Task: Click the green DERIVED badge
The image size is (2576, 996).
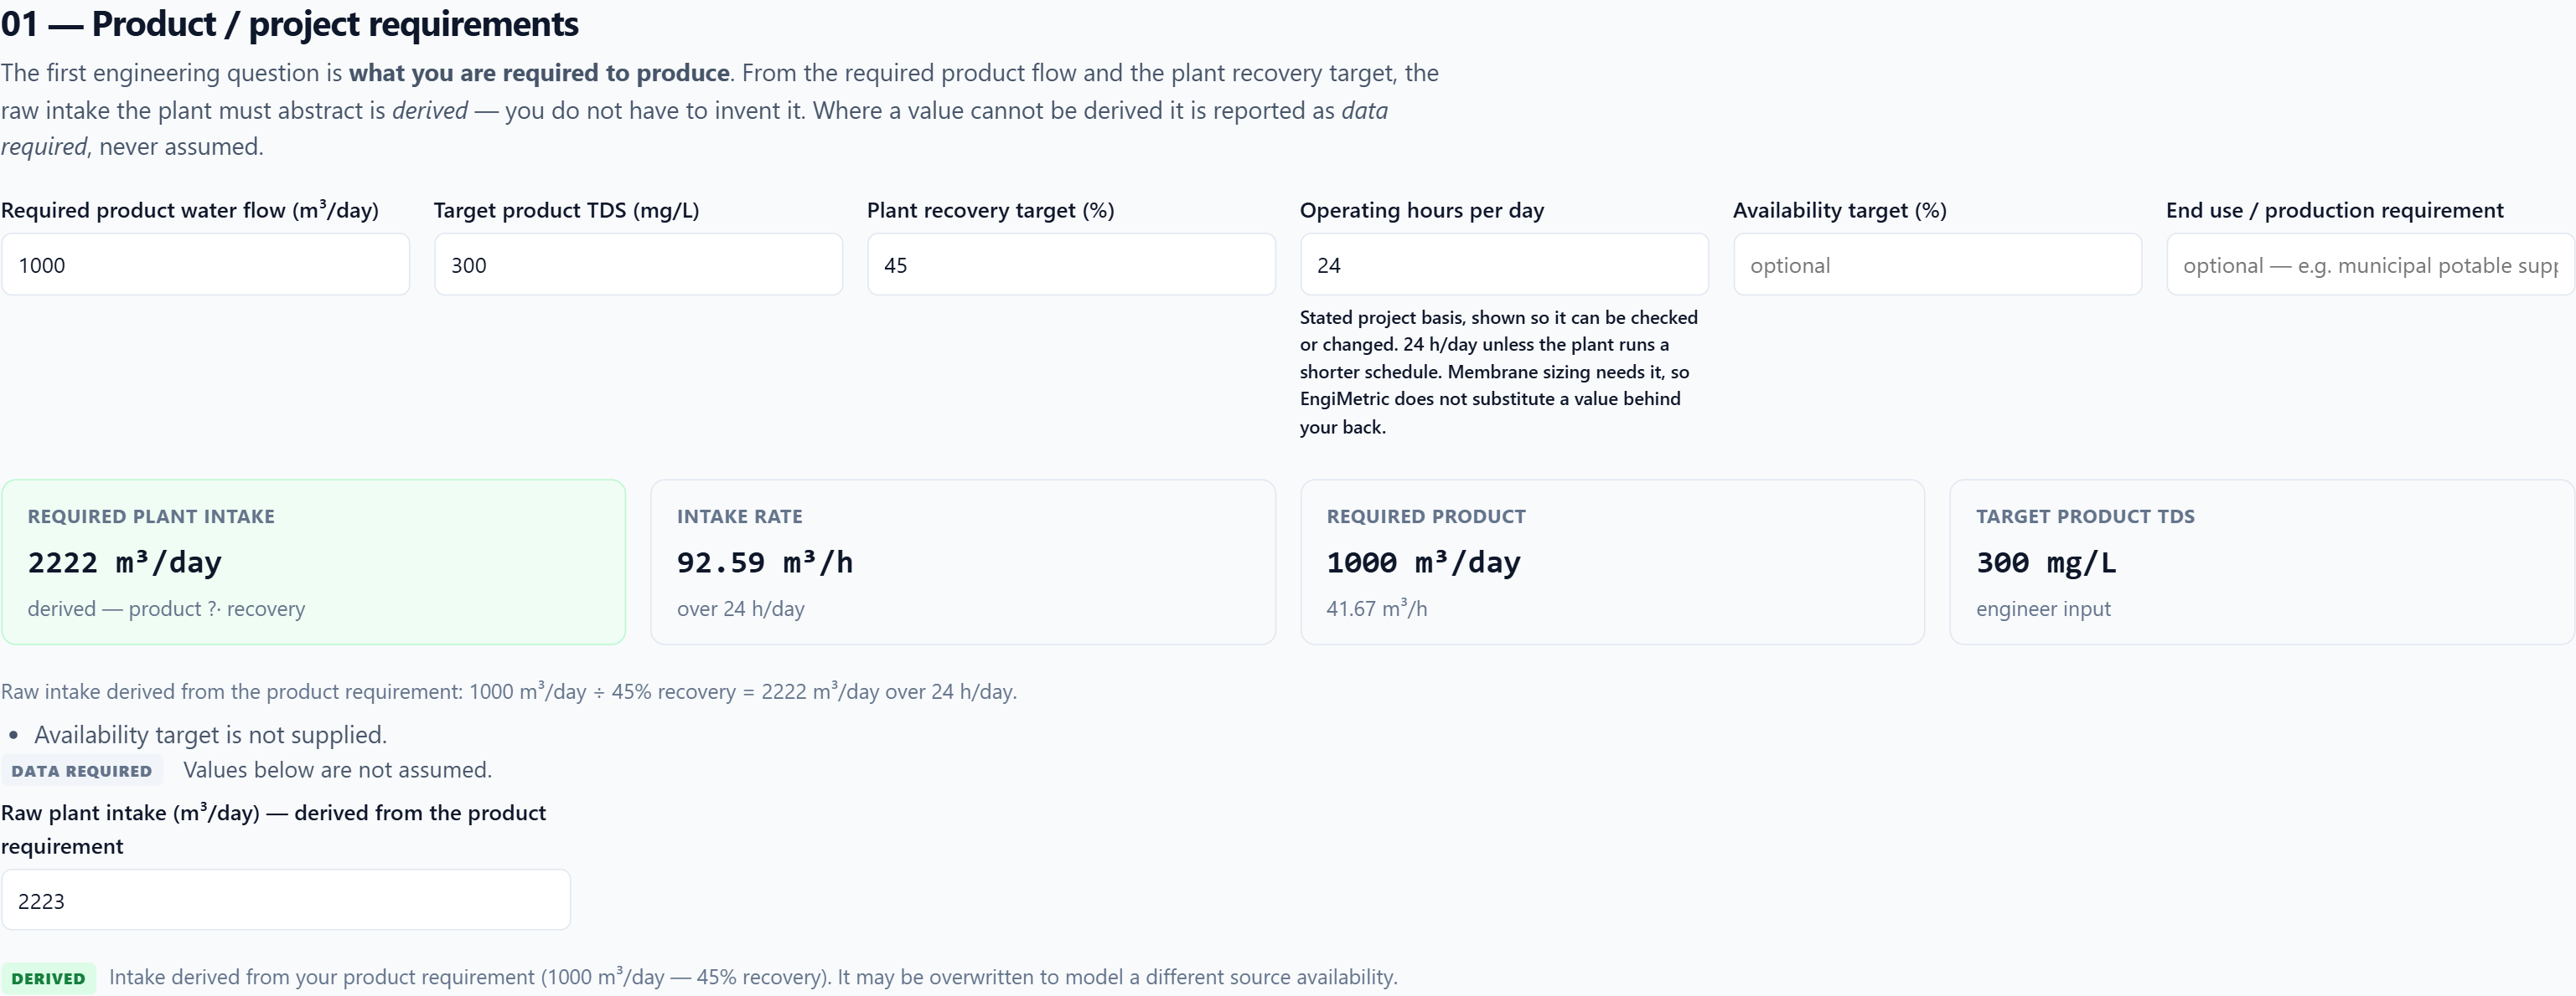Action: click(48, 978)
